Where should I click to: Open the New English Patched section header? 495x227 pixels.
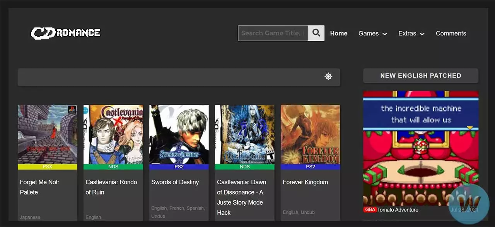tap(421, 76)
